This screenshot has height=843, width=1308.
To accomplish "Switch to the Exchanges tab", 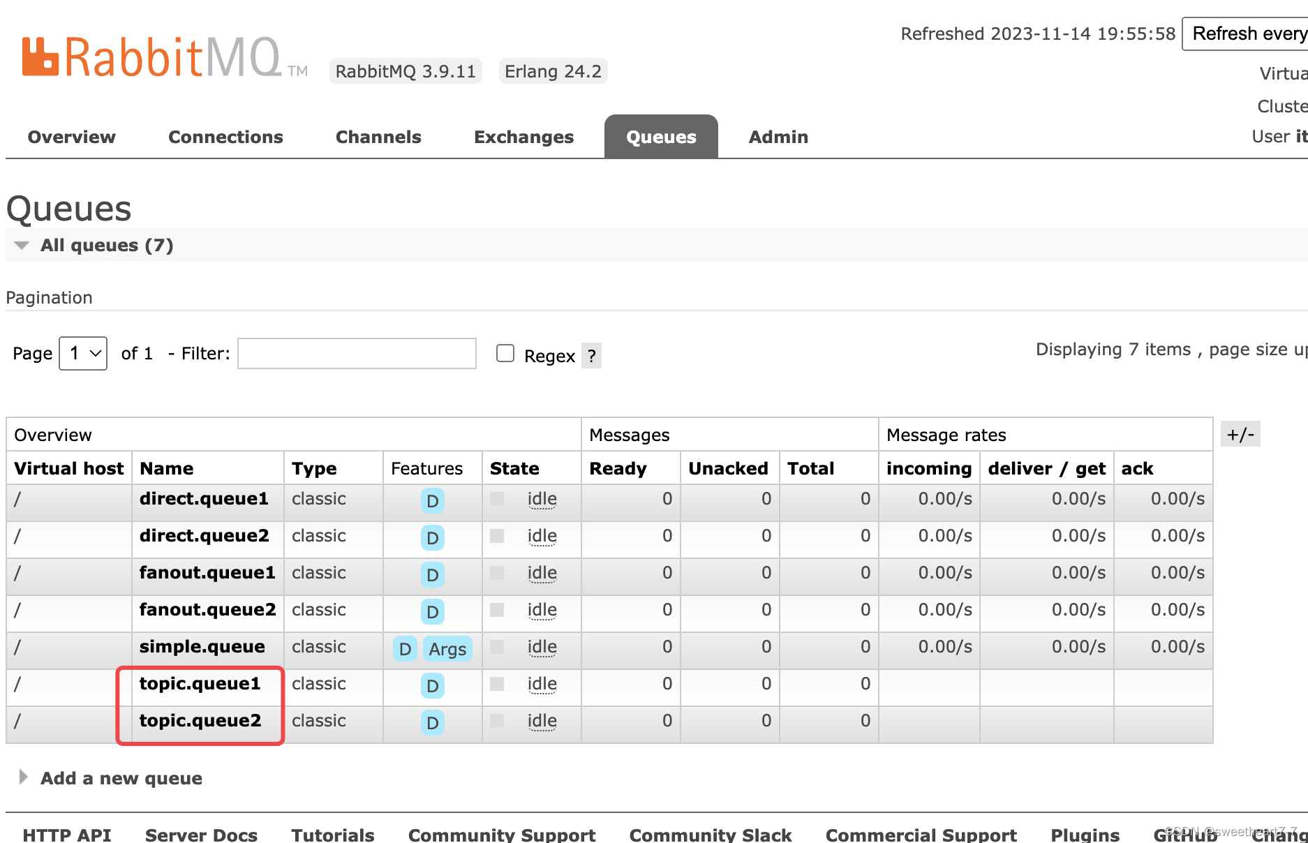I will click(x=523, y=137).
